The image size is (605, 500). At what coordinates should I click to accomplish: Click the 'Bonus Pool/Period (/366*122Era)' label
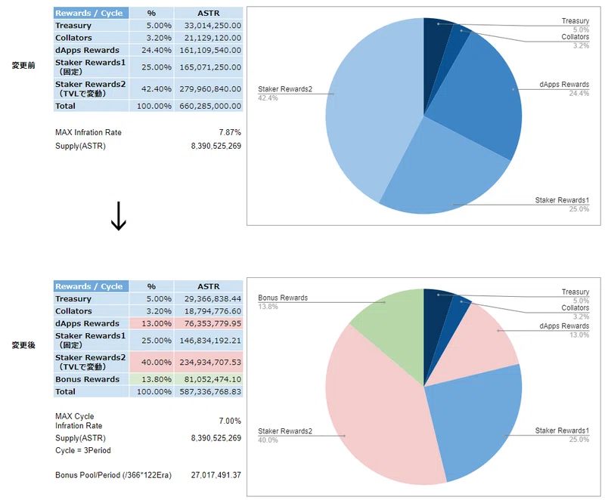coord(113,475)
